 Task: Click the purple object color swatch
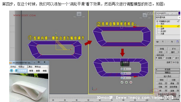tap(179, 13)
